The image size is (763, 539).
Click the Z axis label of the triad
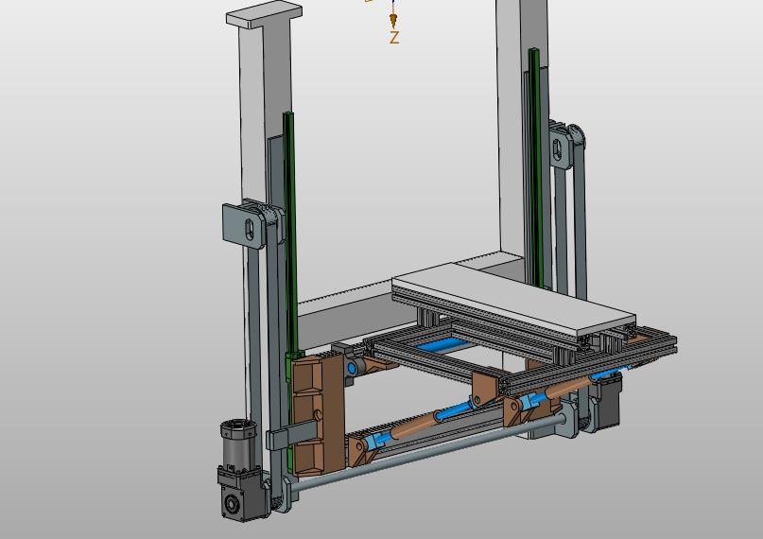coord(394,38)
